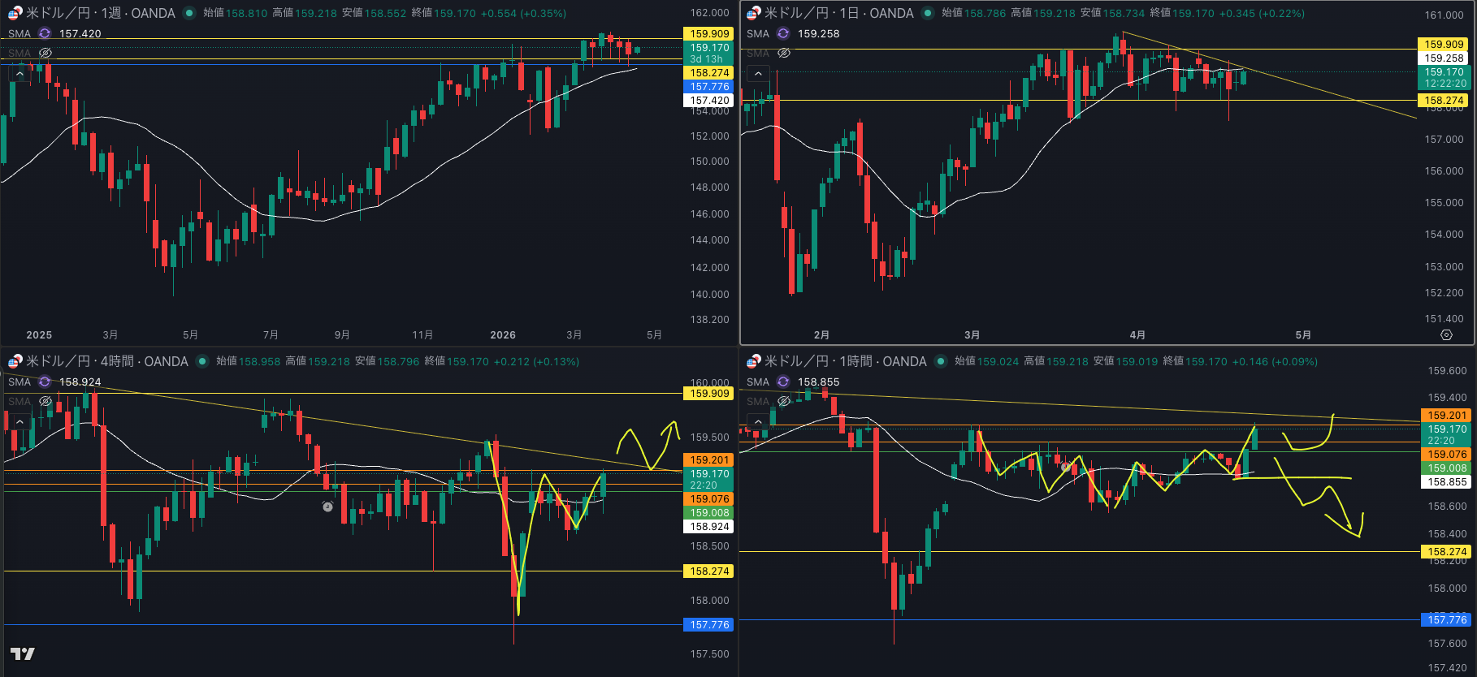Collapse the indicator legend on the weekly chart
This screenshot has height=677, width=1477.
(x=19, y=74)
